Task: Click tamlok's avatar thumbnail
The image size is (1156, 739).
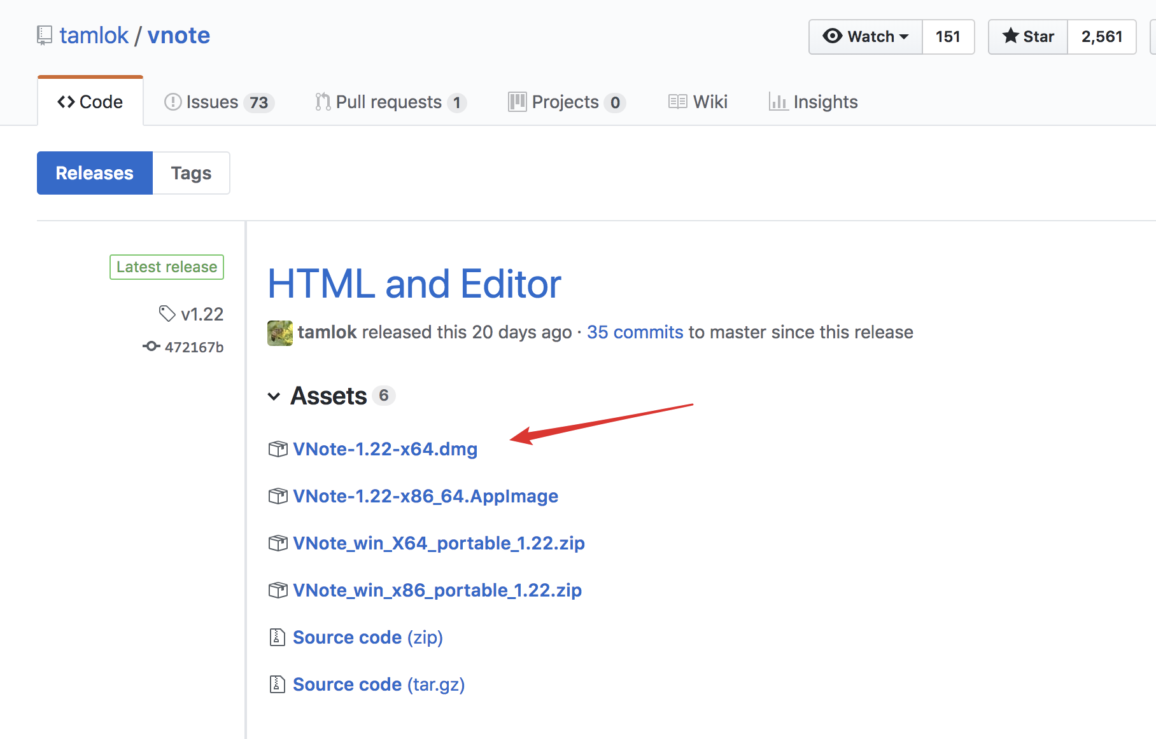Action: (279, 332)
